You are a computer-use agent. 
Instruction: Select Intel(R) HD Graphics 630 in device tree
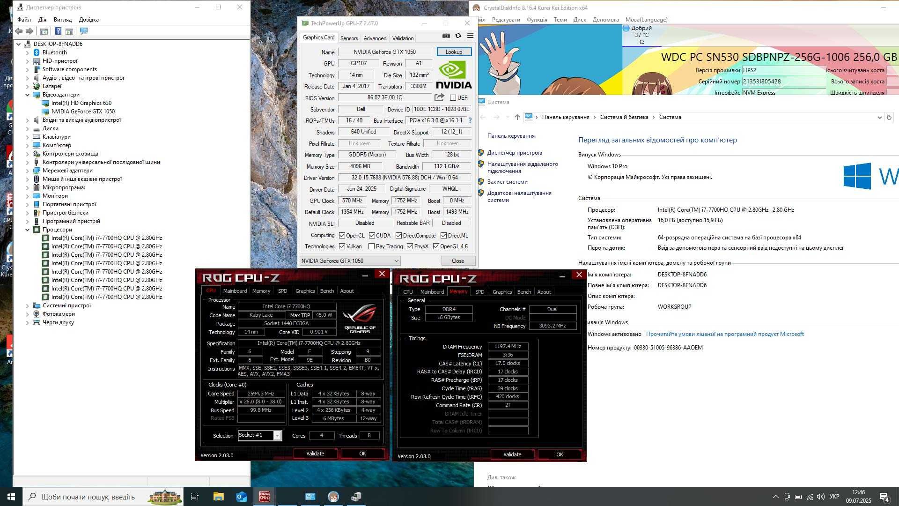pos(81,103)
